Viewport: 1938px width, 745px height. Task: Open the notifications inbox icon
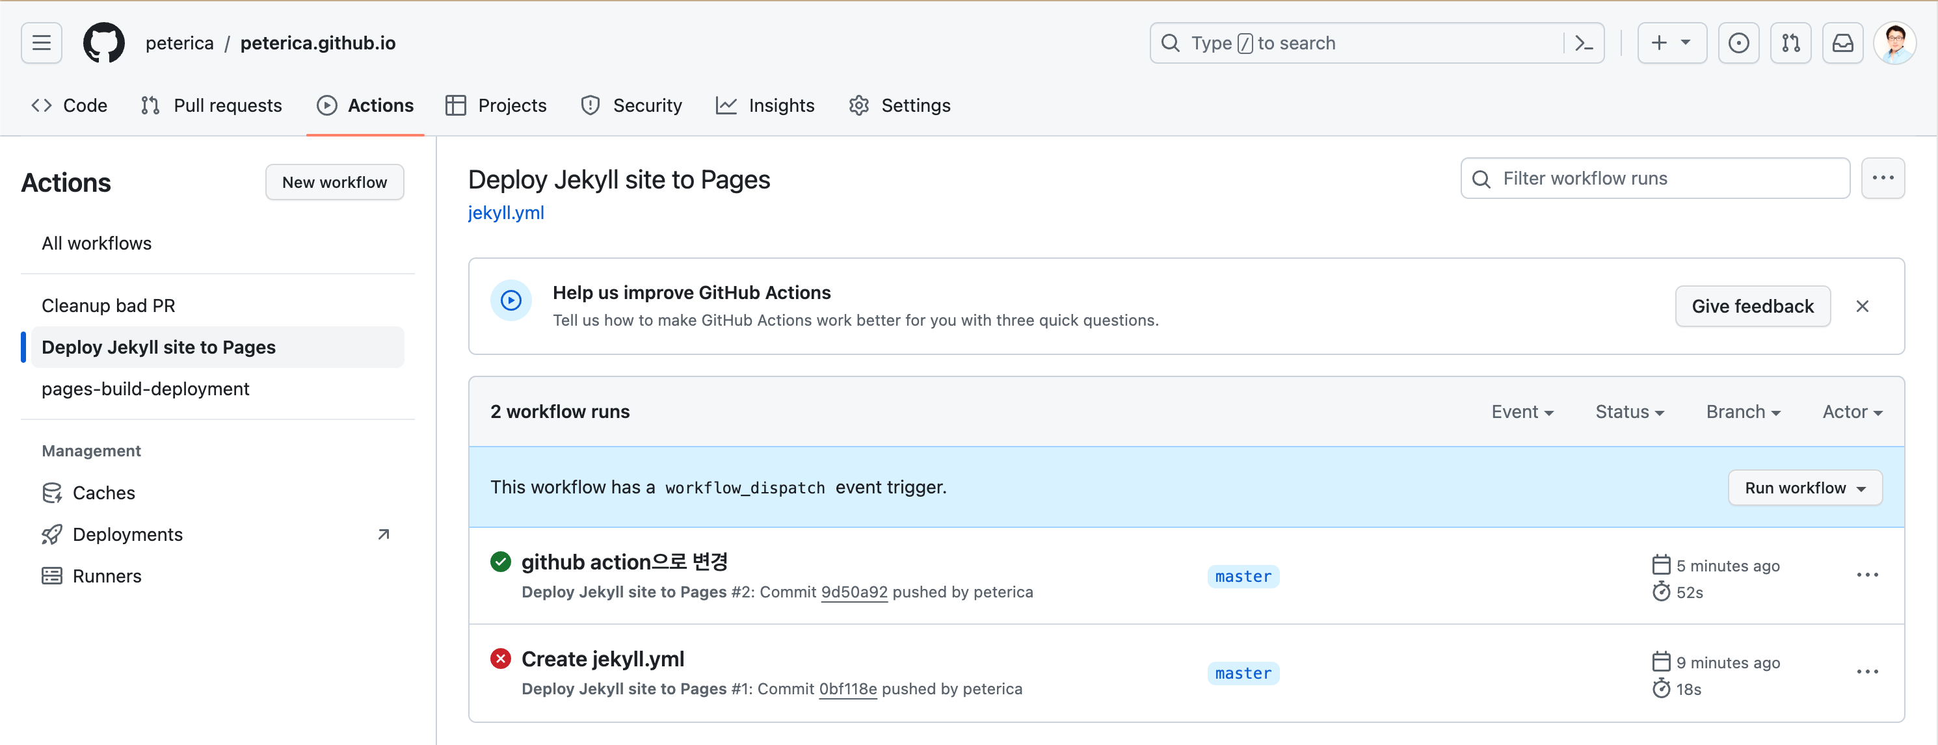pyautogui.click(x=1842, y=43)
